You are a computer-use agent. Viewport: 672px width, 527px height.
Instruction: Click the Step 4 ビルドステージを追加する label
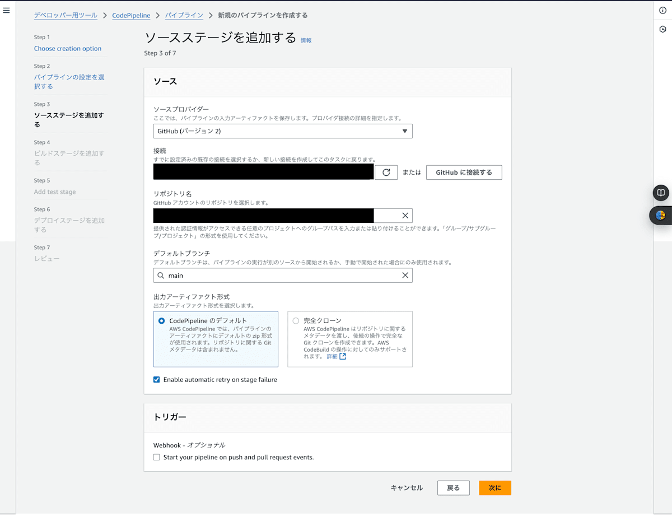(69, 158)
